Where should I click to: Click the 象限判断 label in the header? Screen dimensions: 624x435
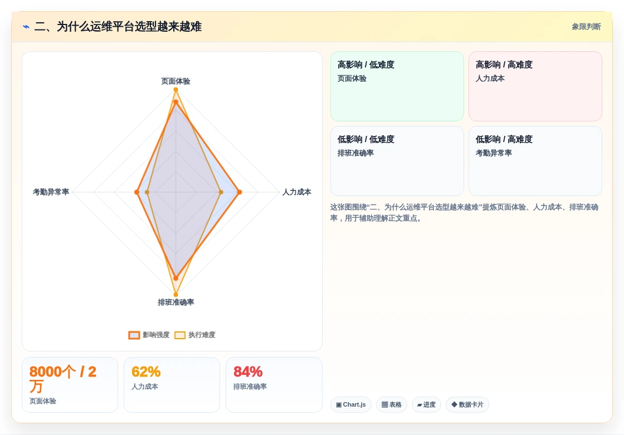pos(586,27)
